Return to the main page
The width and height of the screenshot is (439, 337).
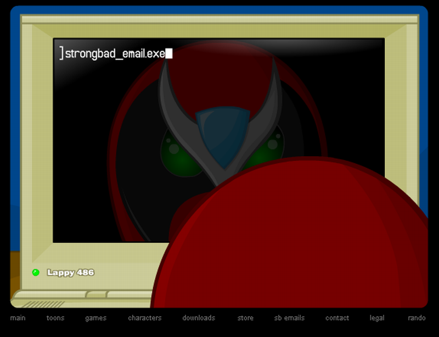pyautogui.click(x=18, y=318)
